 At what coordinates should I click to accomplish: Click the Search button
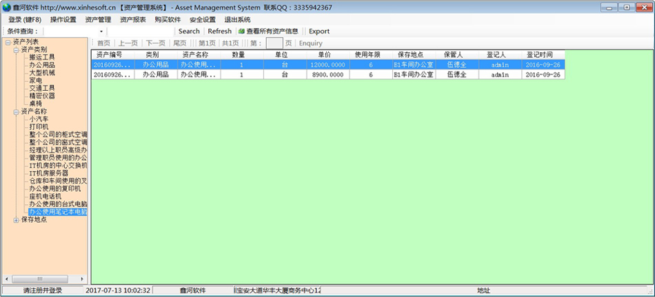[x=189, y=32]
